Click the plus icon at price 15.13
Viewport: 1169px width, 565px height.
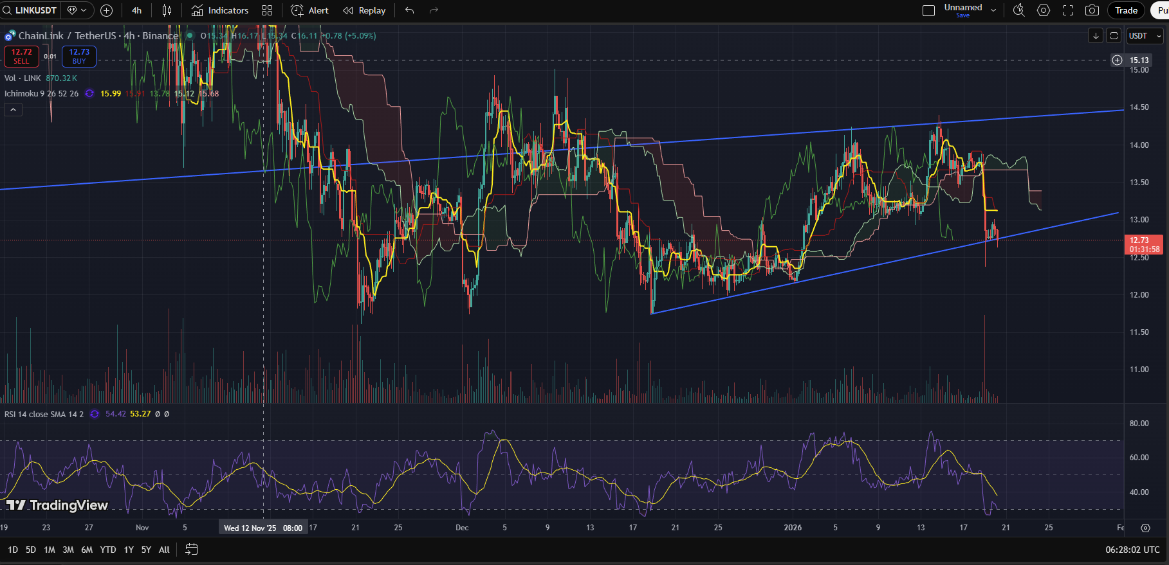(x=1118, y=60)
